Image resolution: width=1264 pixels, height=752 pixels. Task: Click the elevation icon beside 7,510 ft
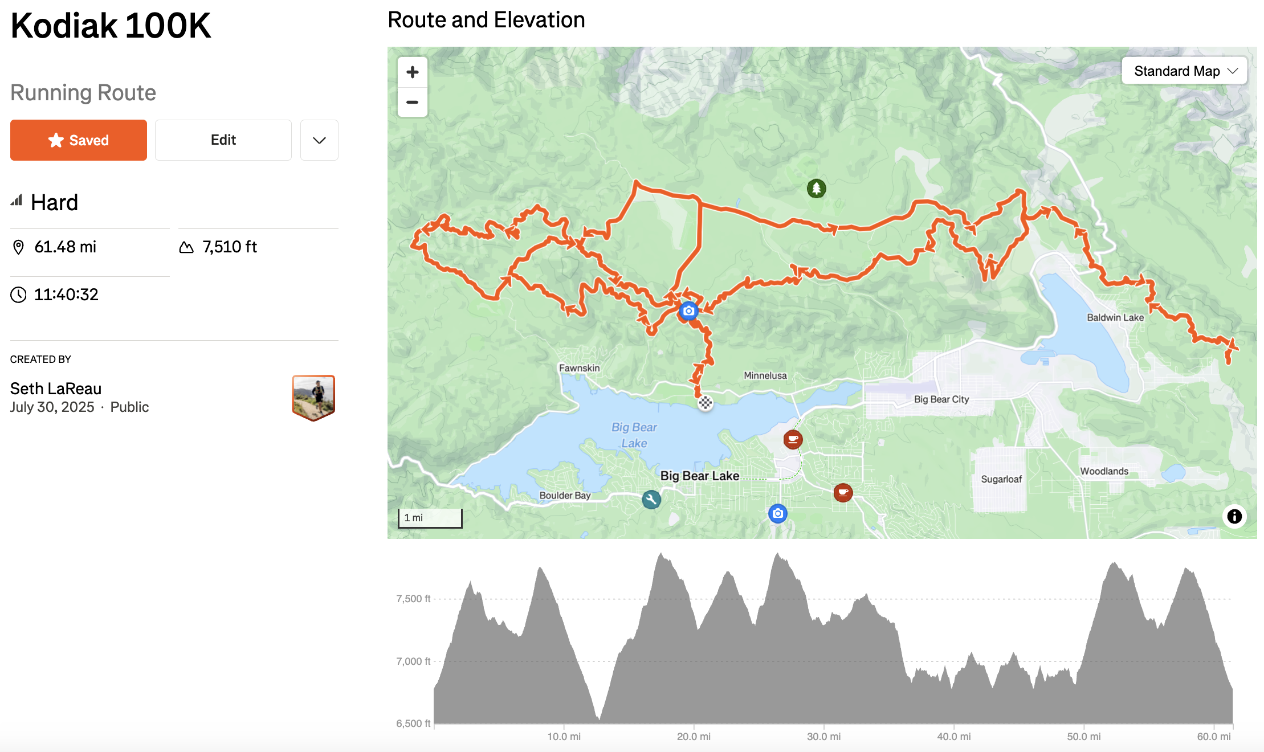point(187,247)
